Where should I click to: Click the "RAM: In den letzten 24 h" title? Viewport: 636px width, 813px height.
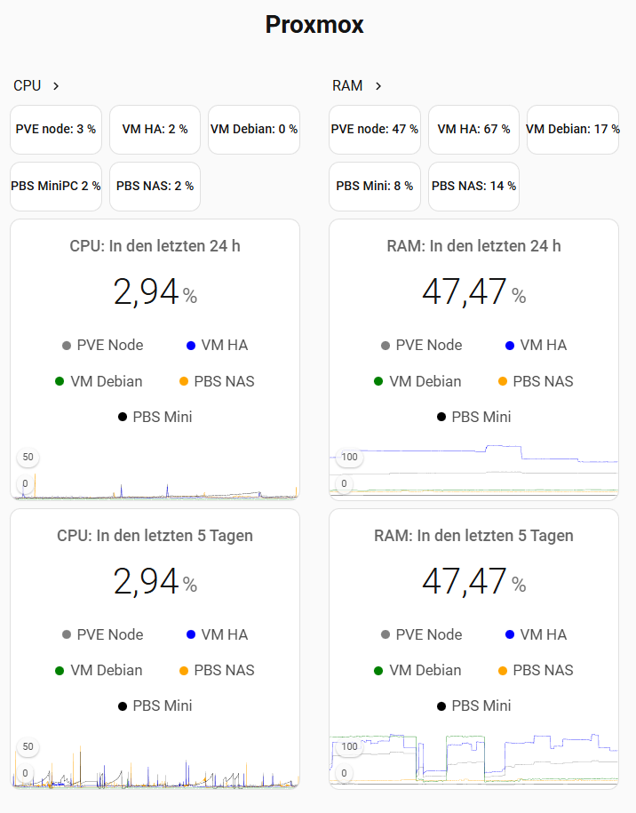473,246
